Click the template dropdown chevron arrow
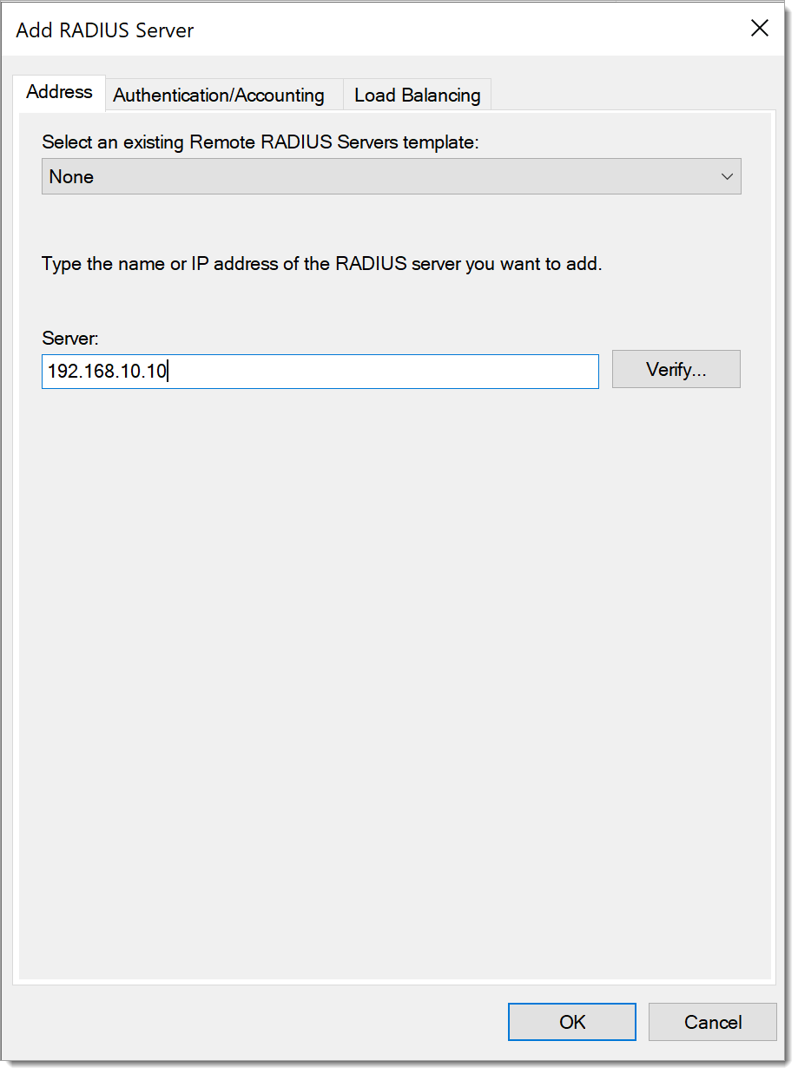This screenshot has width=798, height=1074. coord(727,176)
